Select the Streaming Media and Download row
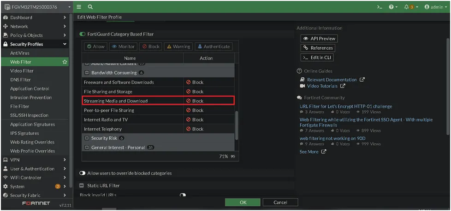Image resolution: width=451 pixels, height=211 pixels. [x=158, y=101]
